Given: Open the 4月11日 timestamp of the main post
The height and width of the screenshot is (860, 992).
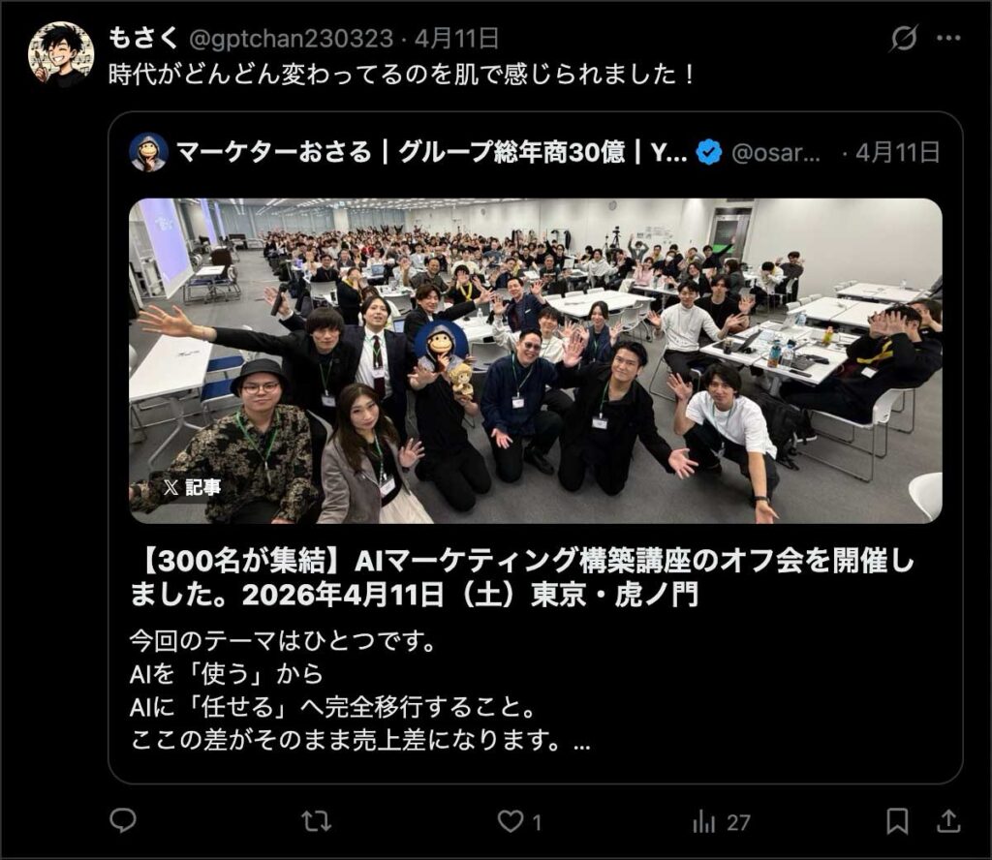Looking at the screenshot, I should point(456,39).
